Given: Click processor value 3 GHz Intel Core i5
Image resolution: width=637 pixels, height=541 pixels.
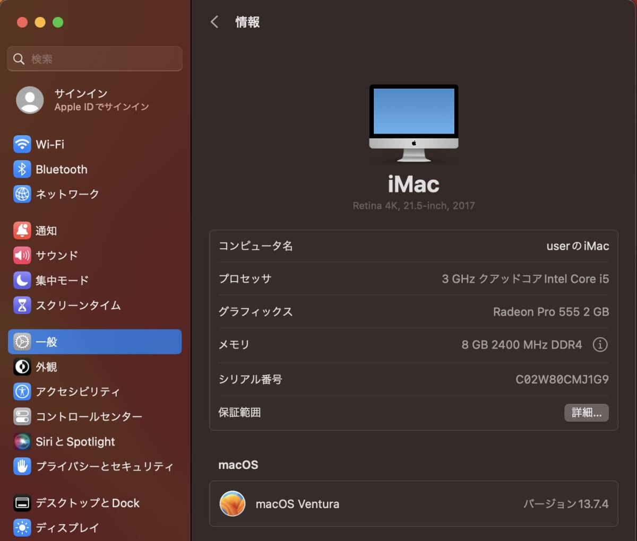Looking at the screenshot, I should [x=526, y=279].
